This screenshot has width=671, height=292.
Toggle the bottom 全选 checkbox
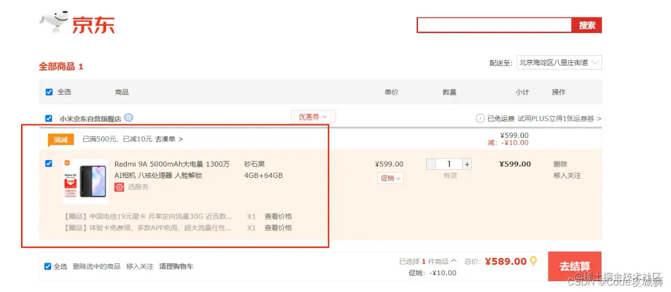[x=48, y=267]
